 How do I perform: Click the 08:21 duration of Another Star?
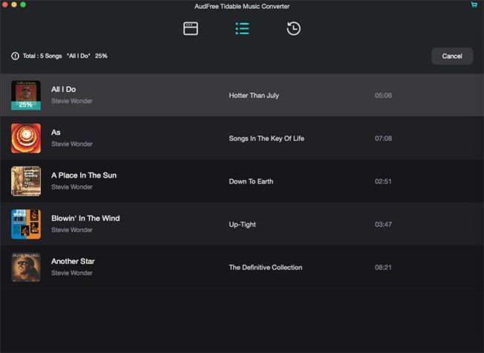click(x=383, y=268)
